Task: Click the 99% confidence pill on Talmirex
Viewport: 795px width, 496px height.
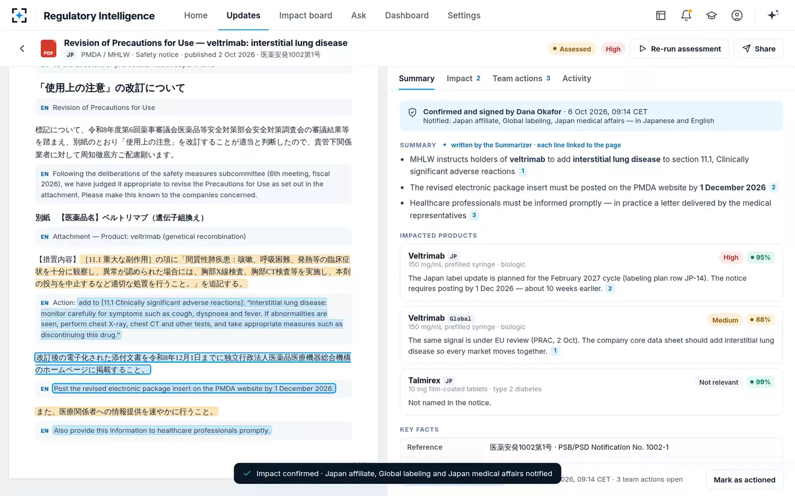Action: click(x=760, y=382)
